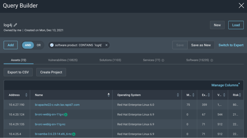Screen dimensions: 247x138
Task: Click the Export to CSV button
Action: click(18, 72)
